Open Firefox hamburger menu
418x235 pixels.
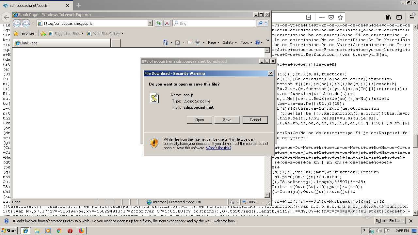pos(412,17)
